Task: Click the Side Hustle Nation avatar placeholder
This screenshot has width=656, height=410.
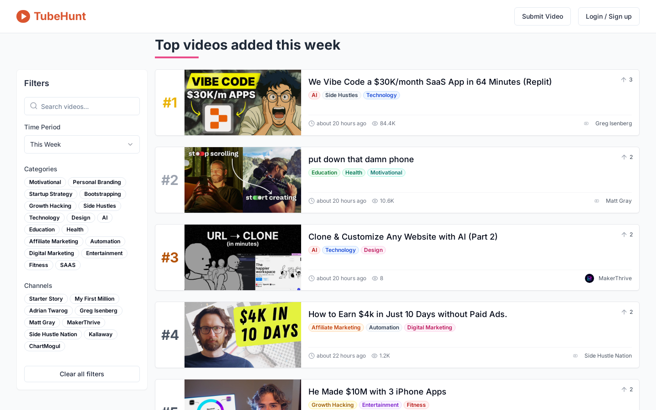Action: pyautogui.click(x=575, y=356)
